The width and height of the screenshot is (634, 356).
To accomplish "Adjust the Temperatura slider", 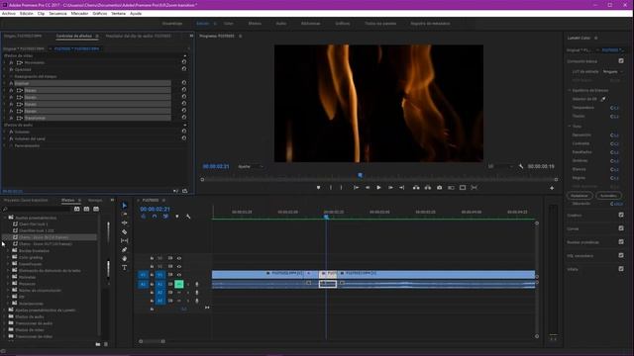I will (614, 108).
